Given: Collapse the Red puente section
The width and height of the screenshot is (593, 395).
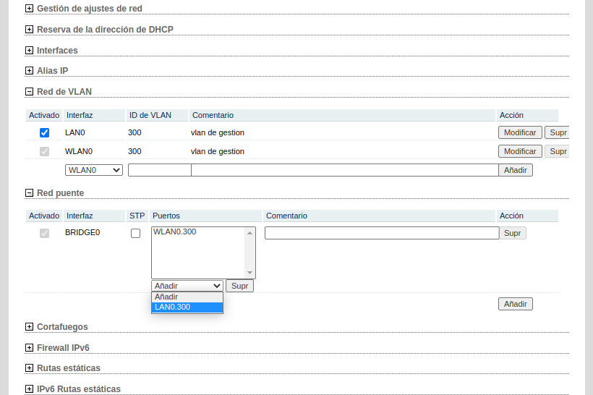Looking at the screenshot, I should coord(29,193).
